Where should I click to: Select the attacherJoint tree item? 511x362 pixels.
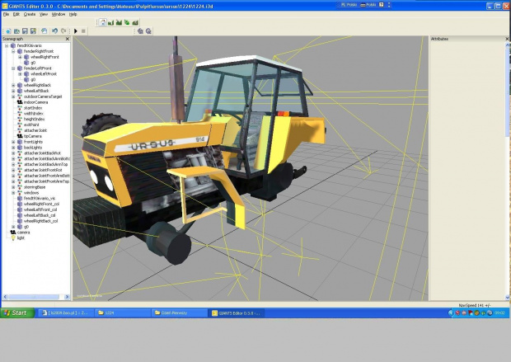click(35, 131)
